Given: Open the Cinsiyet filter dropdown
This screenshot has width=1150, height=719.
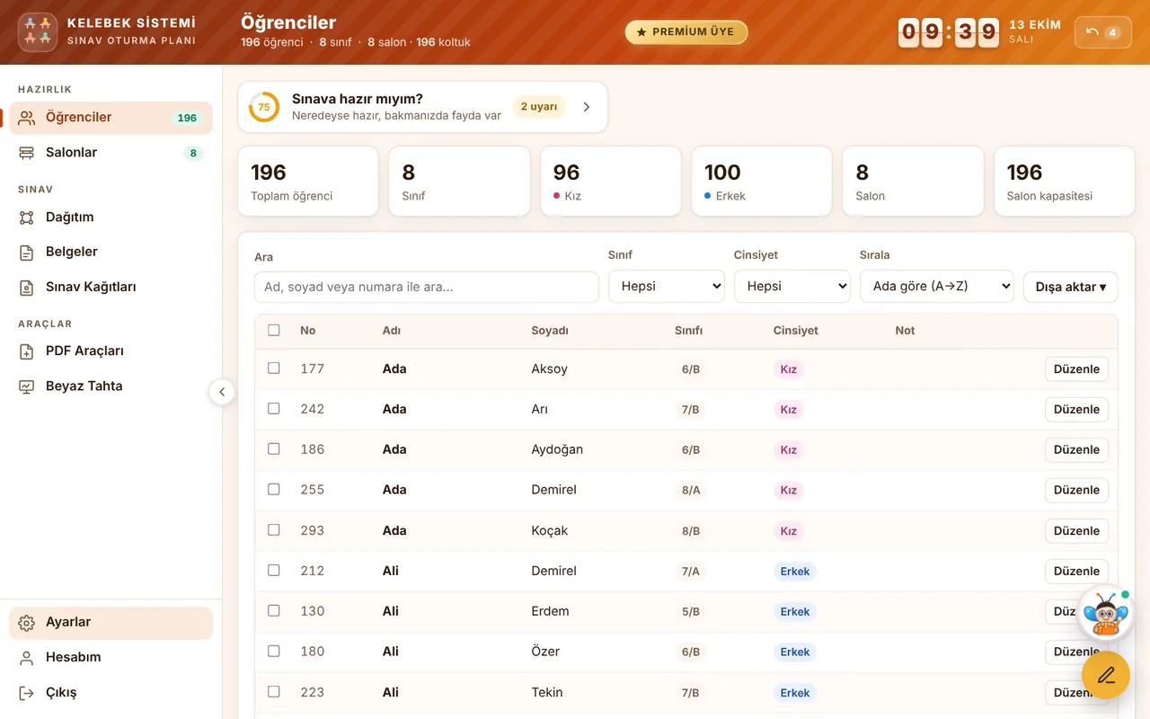Looking at the screenshot, I should tap(792, 286).
